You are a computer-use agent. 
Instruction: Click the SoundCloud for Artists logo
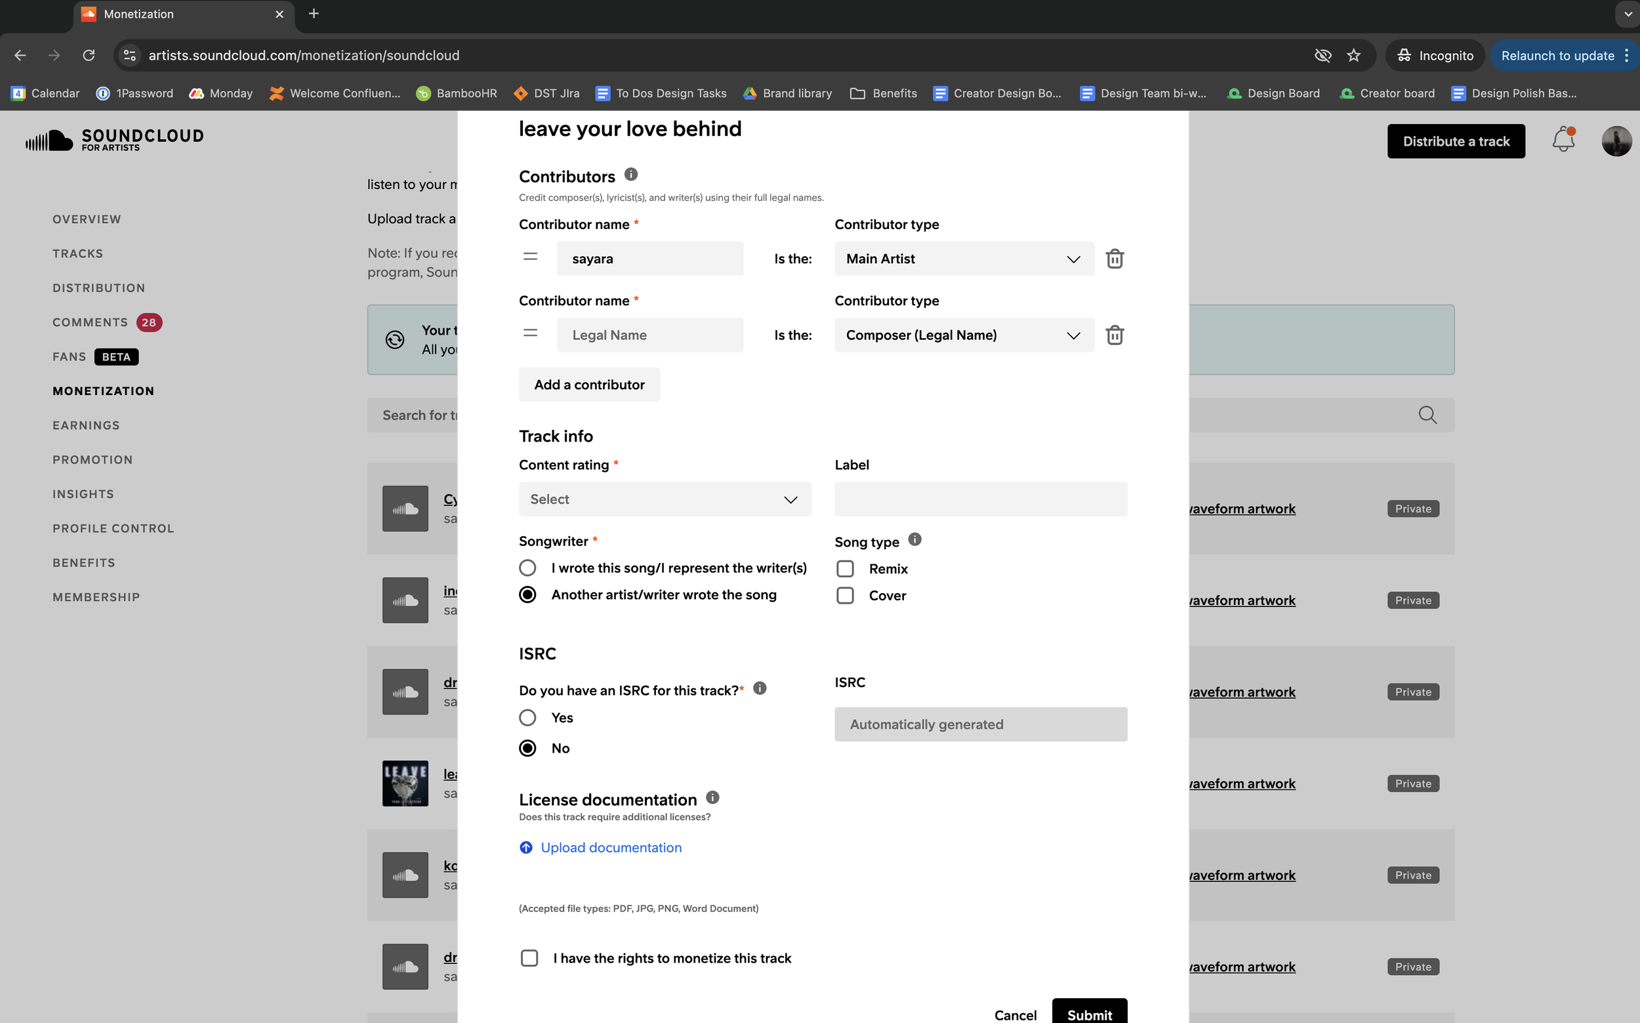[113, 139]
